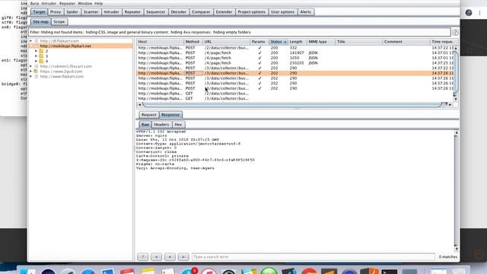Go to previous search match with the < button
This screenshot has width=487, height=274.
pos(156,257)
